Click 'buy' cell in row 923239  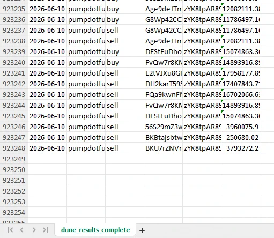[x=124, y=51]
